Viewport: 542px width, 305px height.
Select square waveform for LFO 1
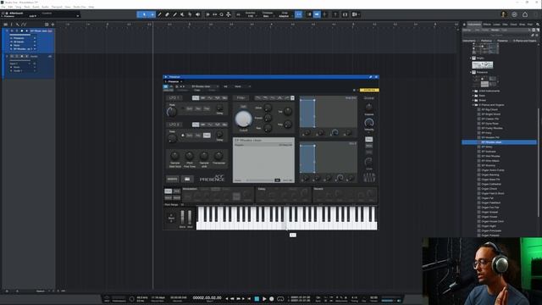point(218,98)
